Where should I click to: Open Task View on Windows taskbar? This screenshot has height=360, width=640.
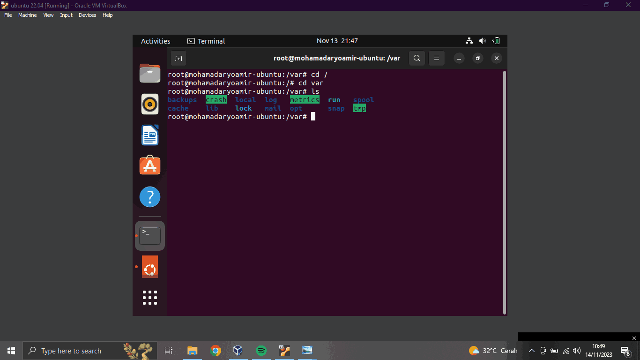(x=169, y=351)
